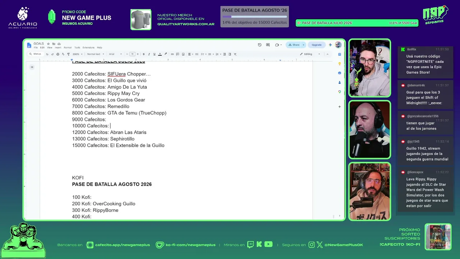Open the version history clock icon

point(260,45)
